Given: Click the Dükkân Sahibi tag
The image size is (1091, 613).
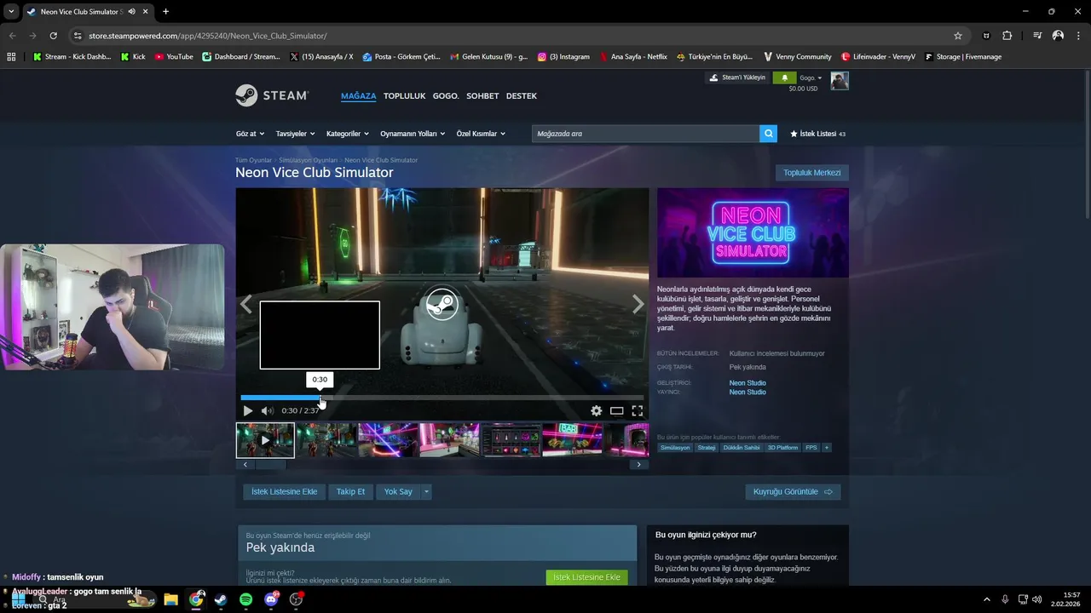Looking at the screenshot, I should click(x=741, y=447).
